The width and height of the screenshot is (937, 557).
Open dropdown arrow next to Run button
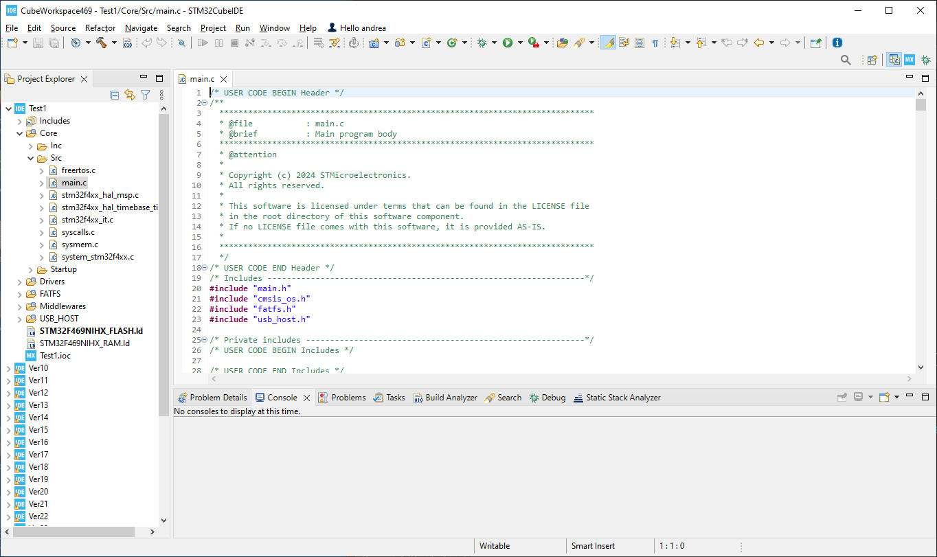coord(520,43)
